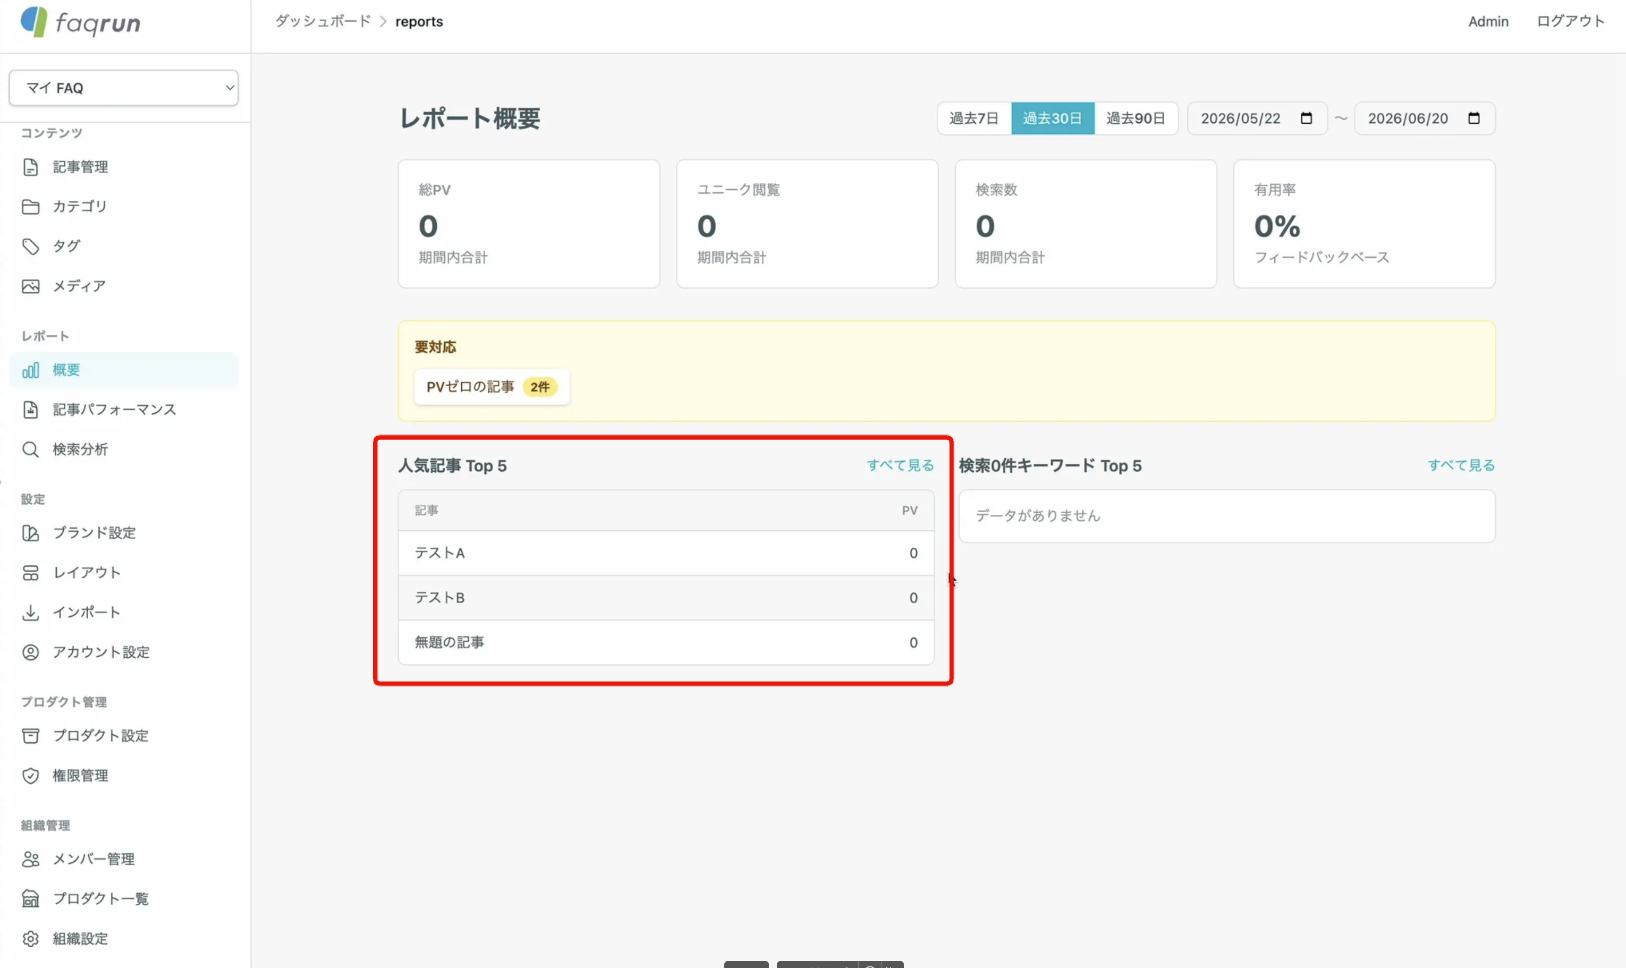
Task: Click the end date field 2026/06/20
Action: point(1425,118)
